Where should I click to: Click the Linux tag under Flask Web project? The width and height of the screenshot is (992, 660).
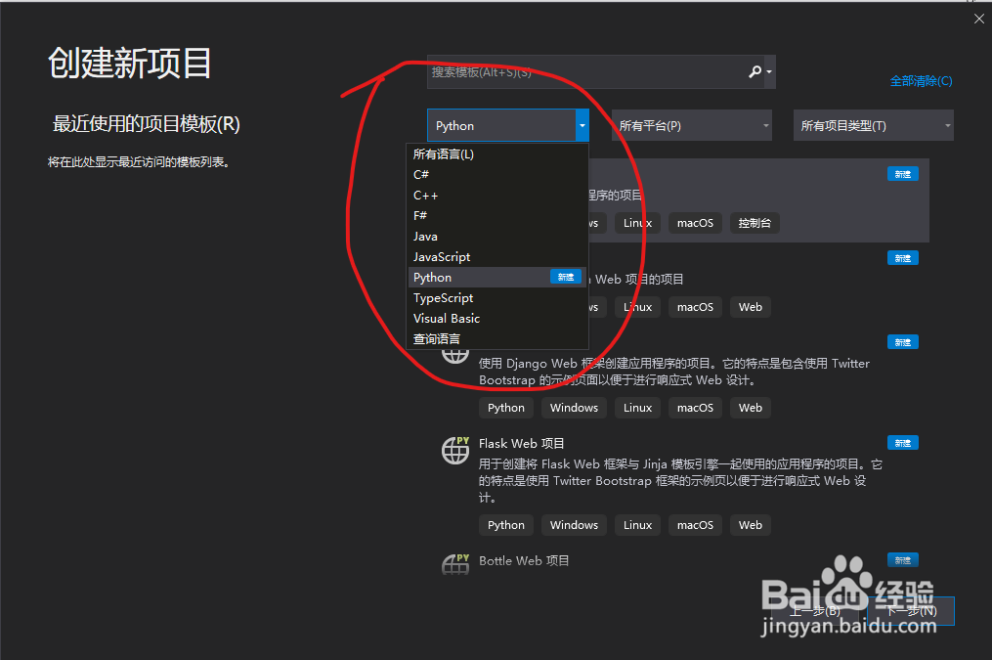[x=637, y=525]
